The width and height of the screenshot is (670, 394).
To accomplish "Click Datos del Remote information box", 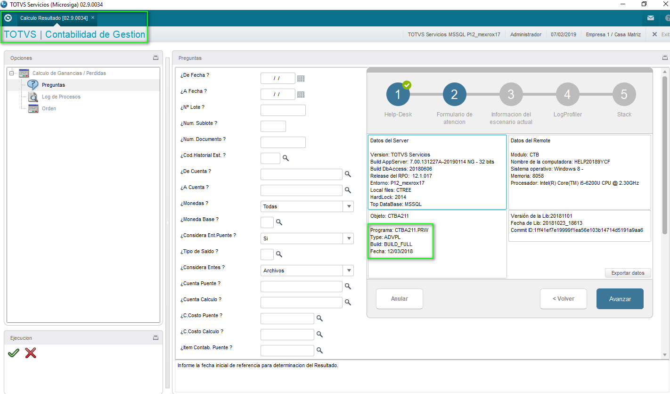I will coord(580,172).
